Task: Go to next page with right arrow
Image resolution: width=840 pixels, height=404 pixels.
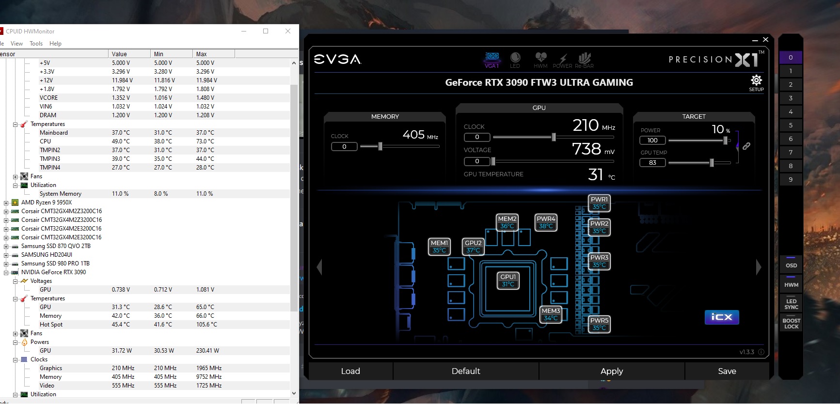Action: [759, 267]
